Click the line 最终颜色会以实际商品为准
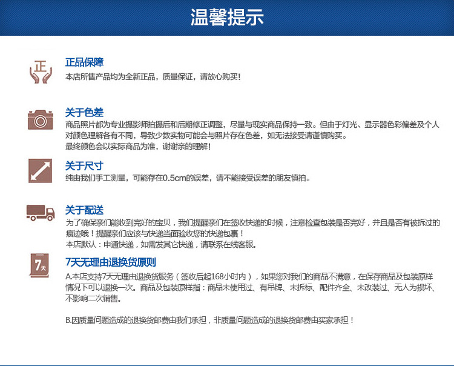Screen dimensions: 454x366 coord(138,147)
